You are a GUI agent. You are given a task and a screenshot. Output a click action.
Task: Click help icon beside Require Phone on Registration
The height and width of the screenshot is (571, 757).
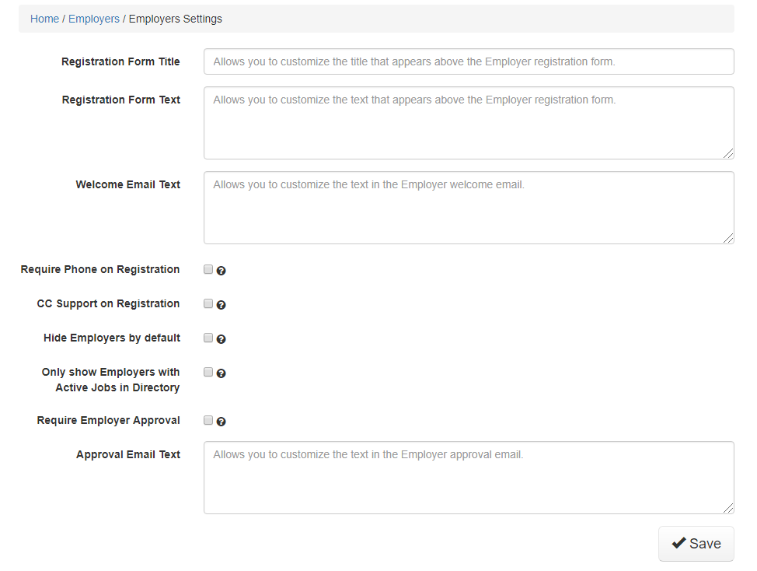click(222, 271)
